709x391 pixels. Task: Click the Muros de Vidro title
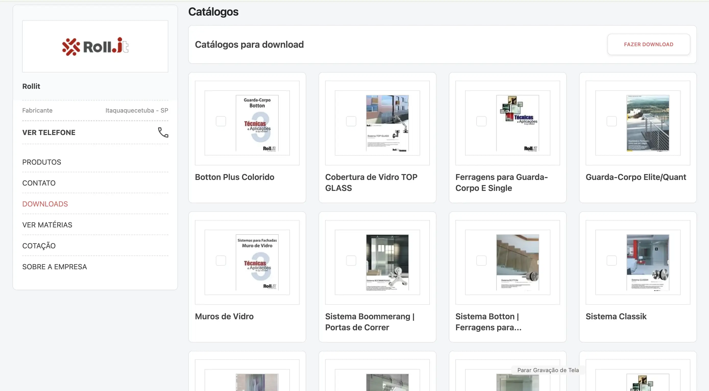pos(224,316)
